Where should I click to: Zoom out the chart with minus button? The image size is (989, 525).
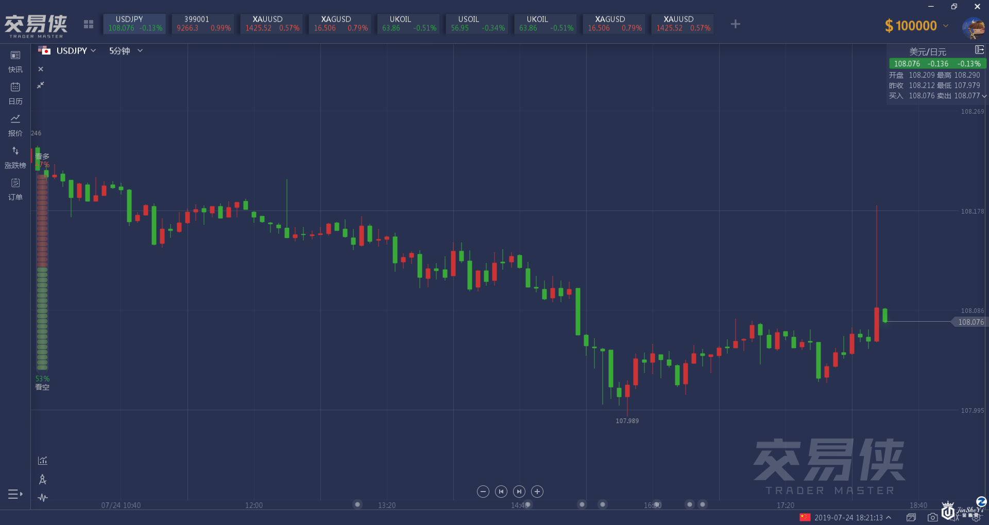(x=483, y=492)
